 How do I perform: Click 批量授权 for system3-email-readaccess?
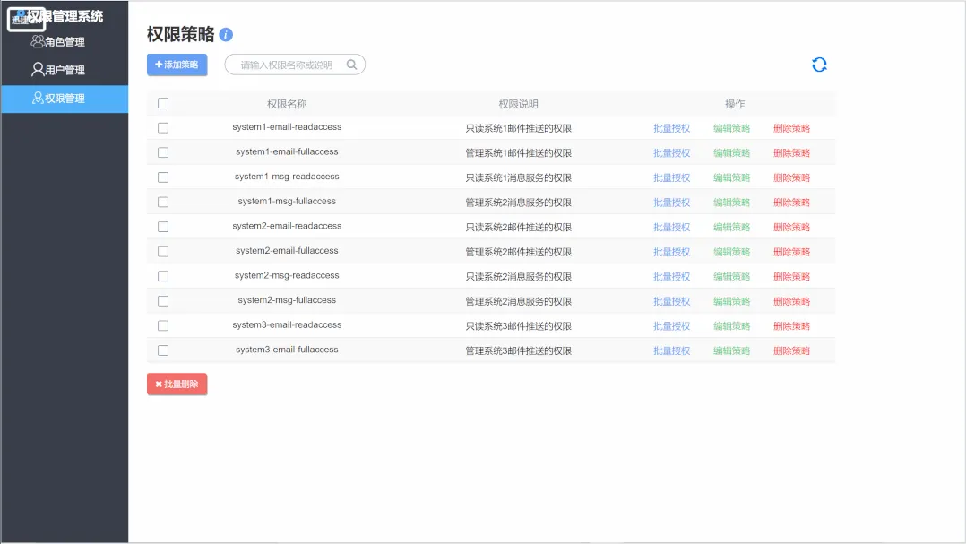[x=671, y=326]
